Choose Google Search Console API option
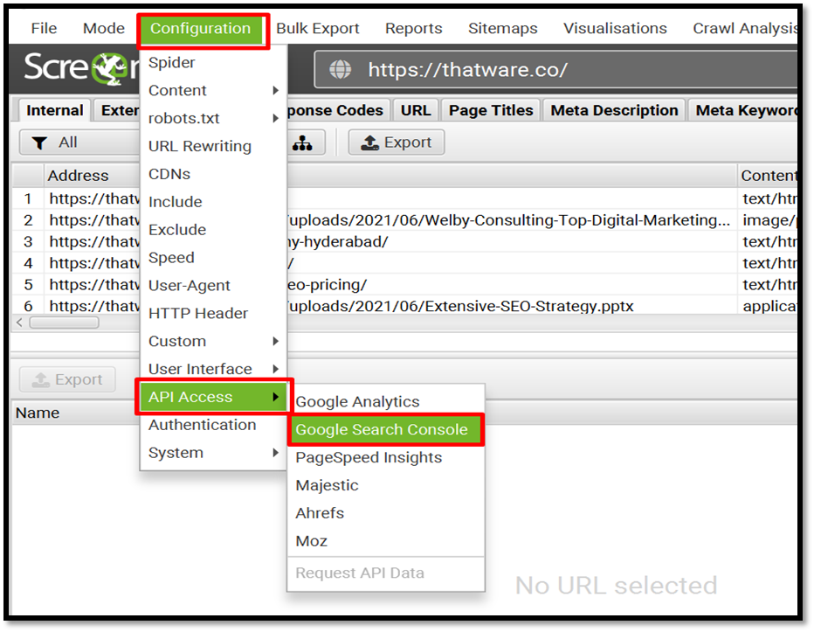The width and height of the screenshot is (814, 632). 386,430
